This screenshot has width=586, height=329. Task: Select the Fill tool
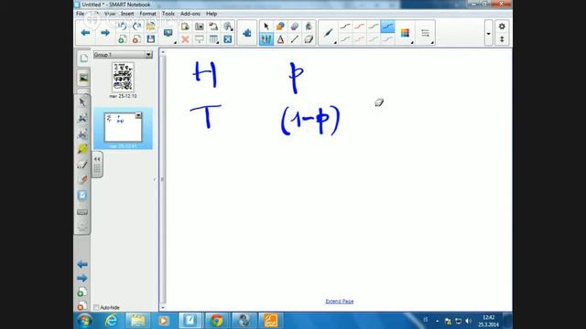(x=309, y=27)
